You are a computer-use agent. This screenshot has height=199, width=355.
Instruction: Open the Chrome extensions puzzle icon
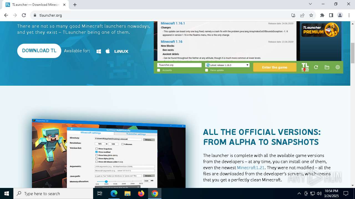tap(322, 15)
